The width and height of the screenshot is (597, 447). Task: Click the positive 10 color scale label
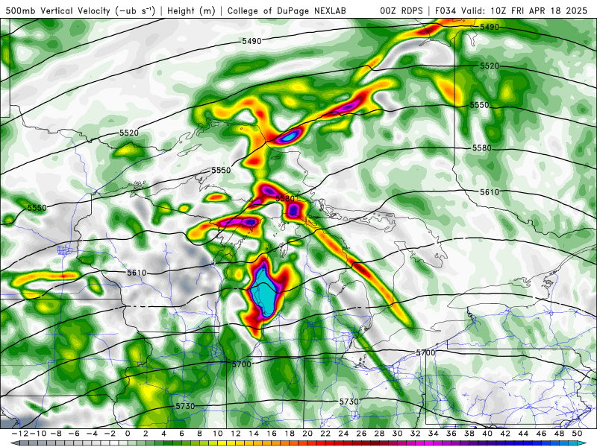217,434
